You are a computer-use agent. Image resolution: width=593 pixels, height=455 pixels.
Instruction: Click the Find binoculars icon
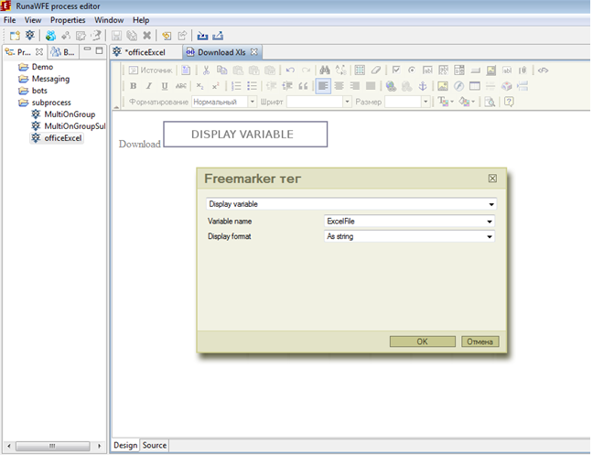(325, 70)
